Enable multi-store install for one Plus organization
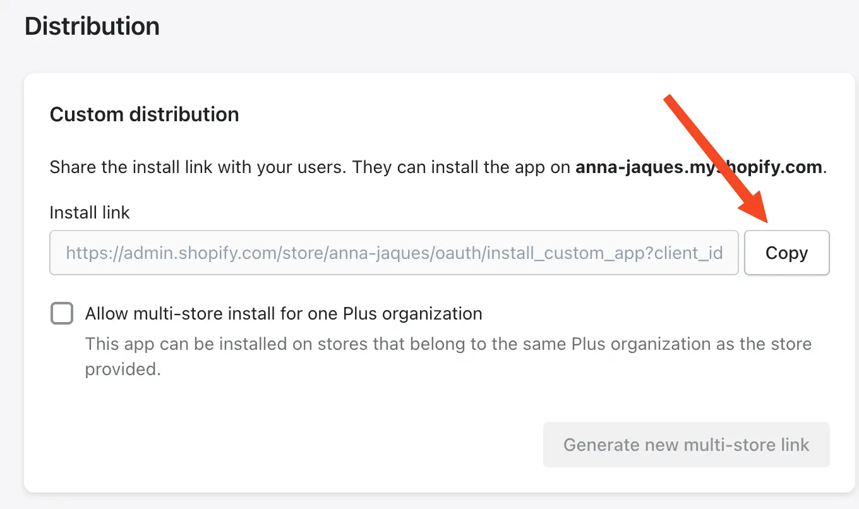 coord(61,313)
